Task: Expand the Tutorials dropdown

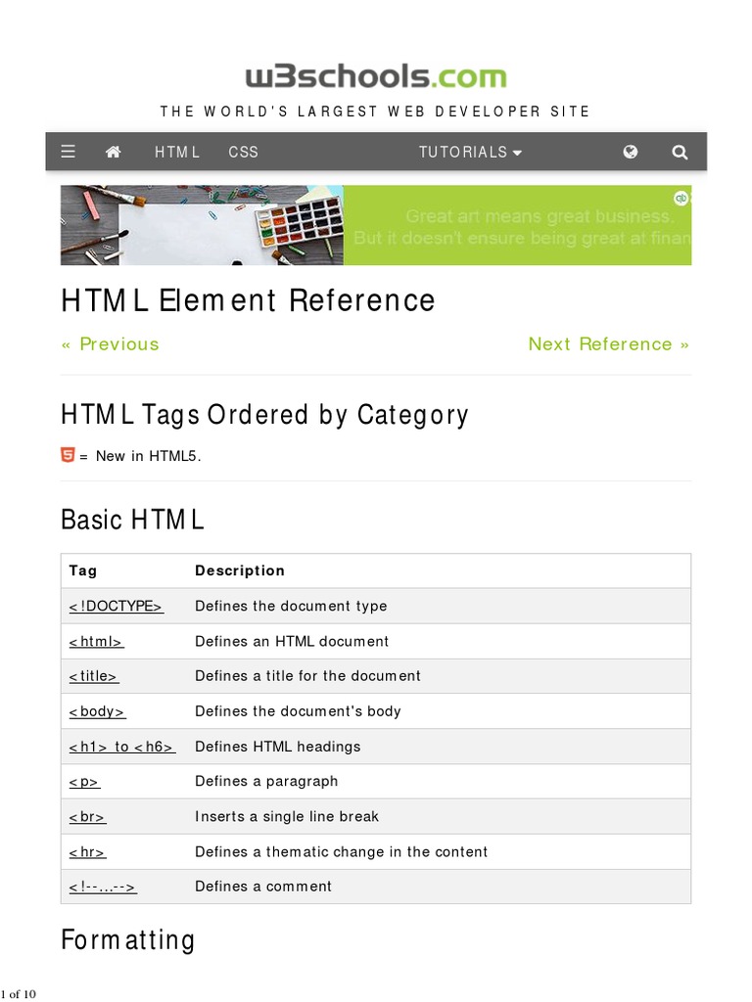Action: (x=470, y=152)
